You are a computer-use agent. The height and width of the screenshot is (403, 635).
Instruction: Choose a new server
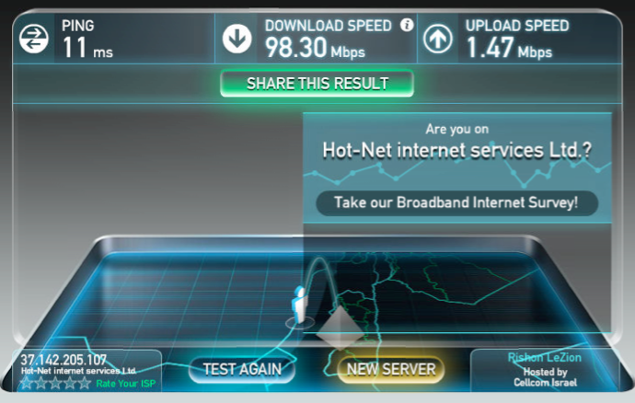(x=391, y=369)
